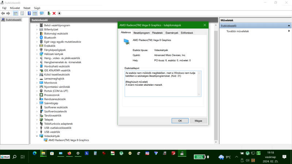Open the notification center icon

284,157
